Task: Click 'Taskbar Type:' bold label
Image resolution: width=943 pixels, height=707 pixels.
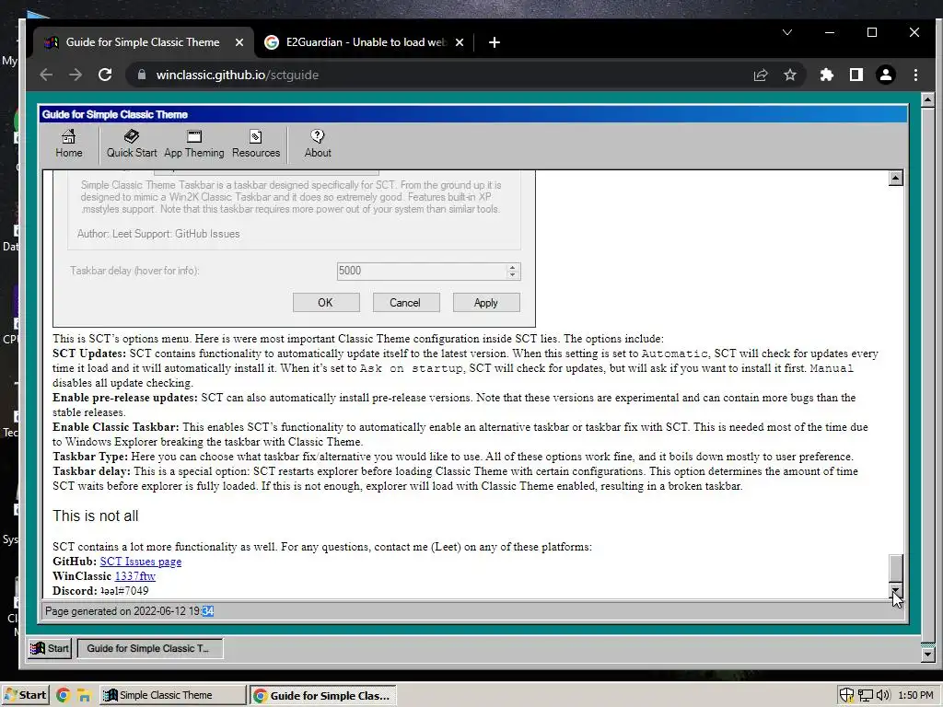Action: 90,457
